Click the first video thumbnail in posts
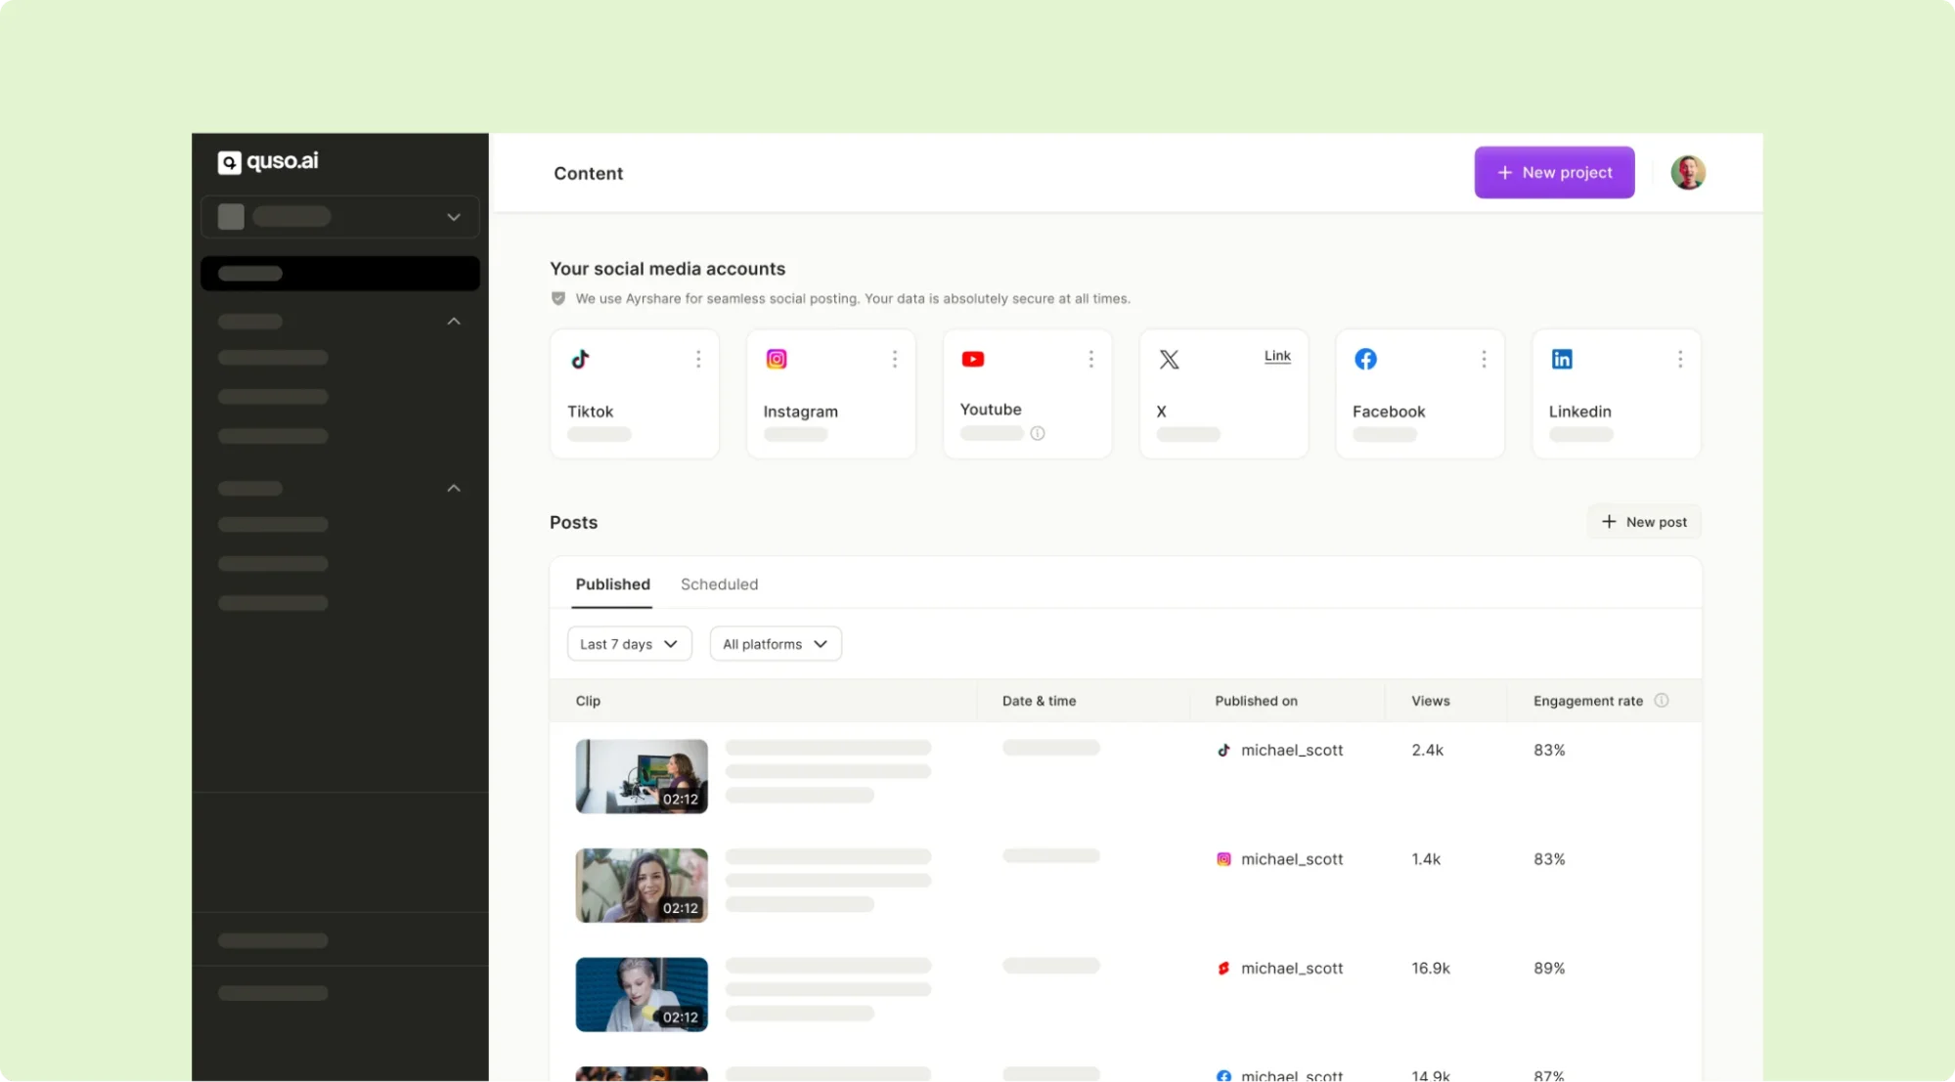 point(640,775)
